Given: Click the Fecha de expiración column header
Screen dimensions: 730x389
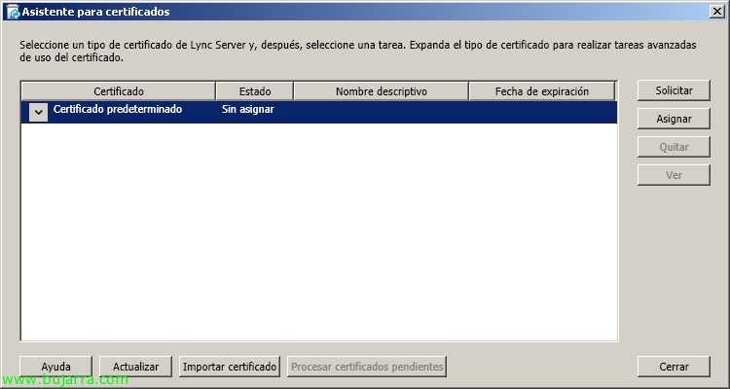Looking at the screenshot, I should (x=542, y=91).
